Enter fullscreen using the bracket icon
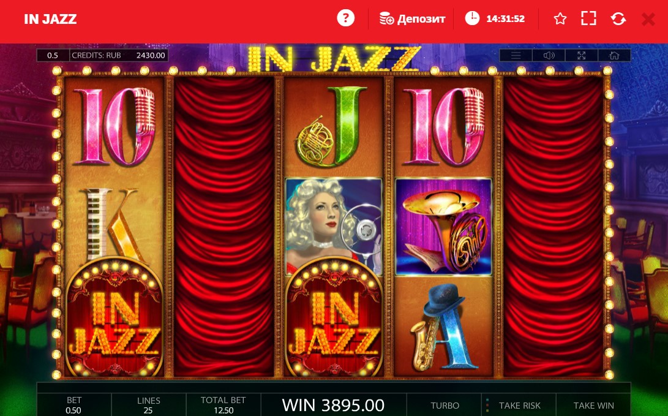This screenshot has width=668, height=416. [x=588, y=18]
